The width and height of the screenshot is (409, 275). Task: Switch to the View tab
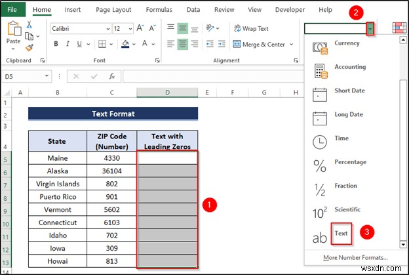coord(254,10)
